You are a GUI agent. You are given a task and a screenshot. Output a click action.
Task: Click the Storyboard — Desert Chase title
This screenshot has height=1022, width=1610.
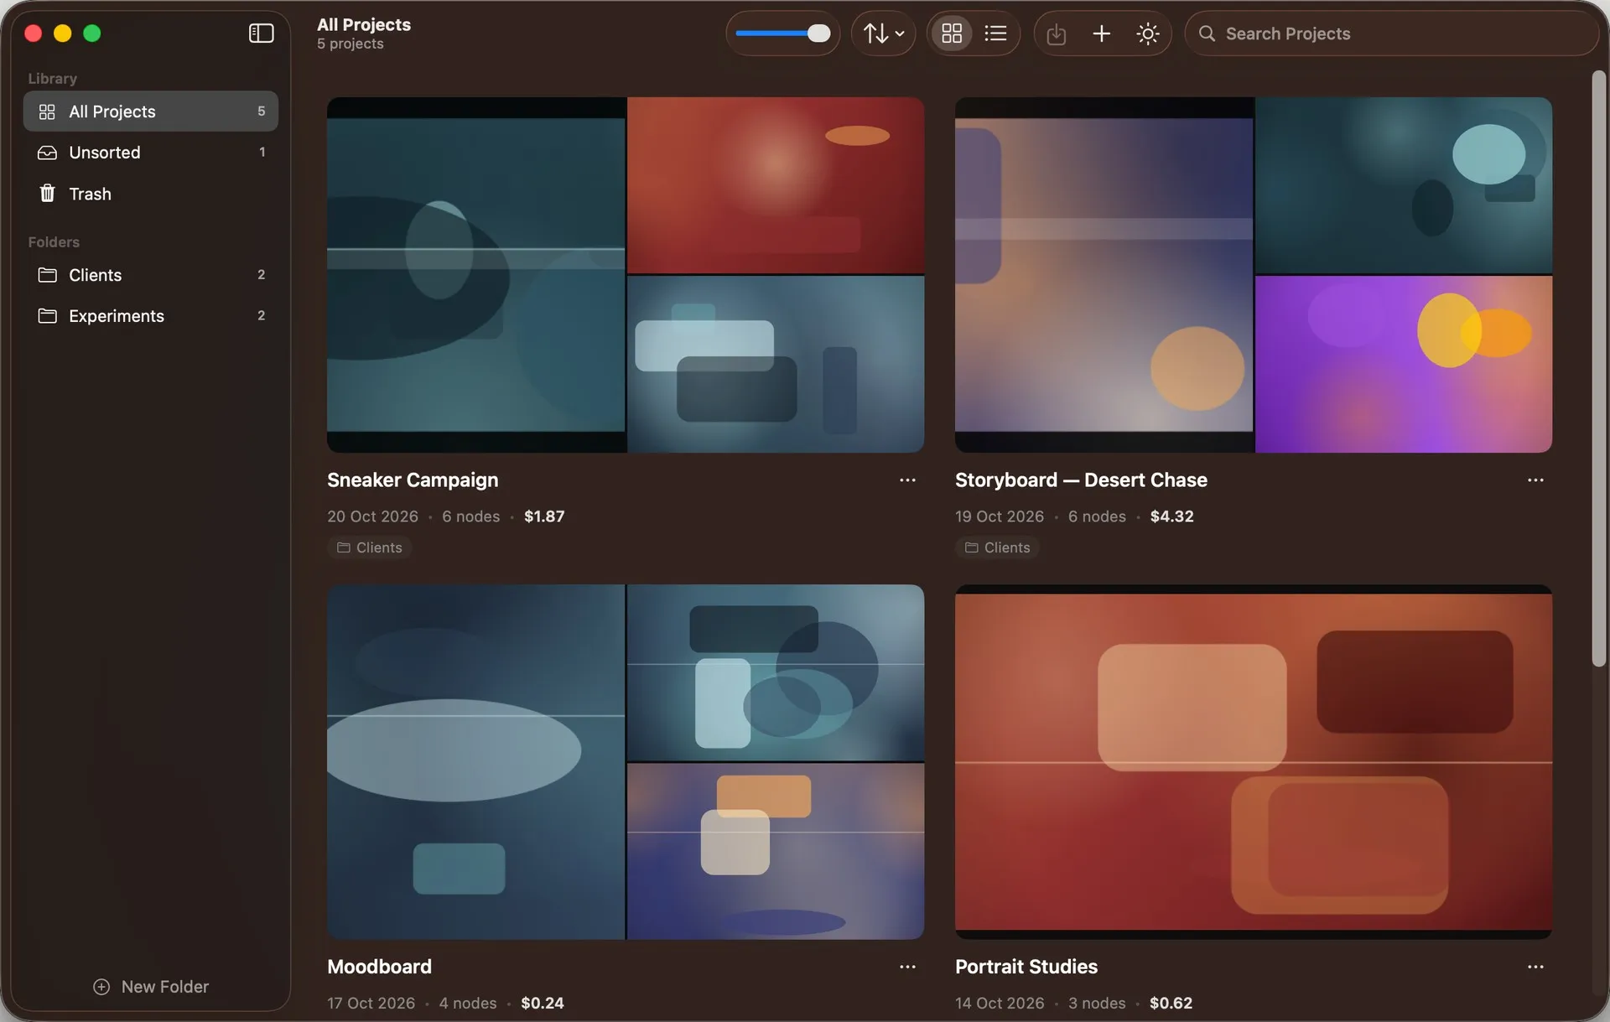pyautogui.click(x=1081, y=480)
